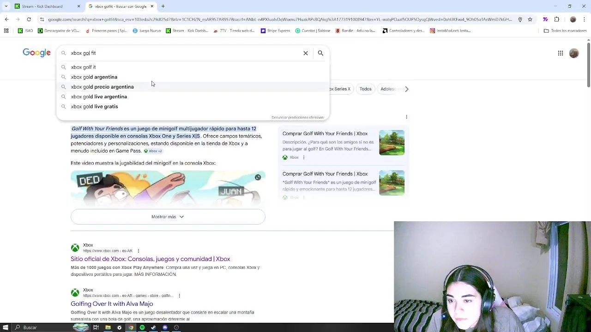Open the Todos los marcadores folder
Viewport: 591px width, 332px height.
(565, 31)
